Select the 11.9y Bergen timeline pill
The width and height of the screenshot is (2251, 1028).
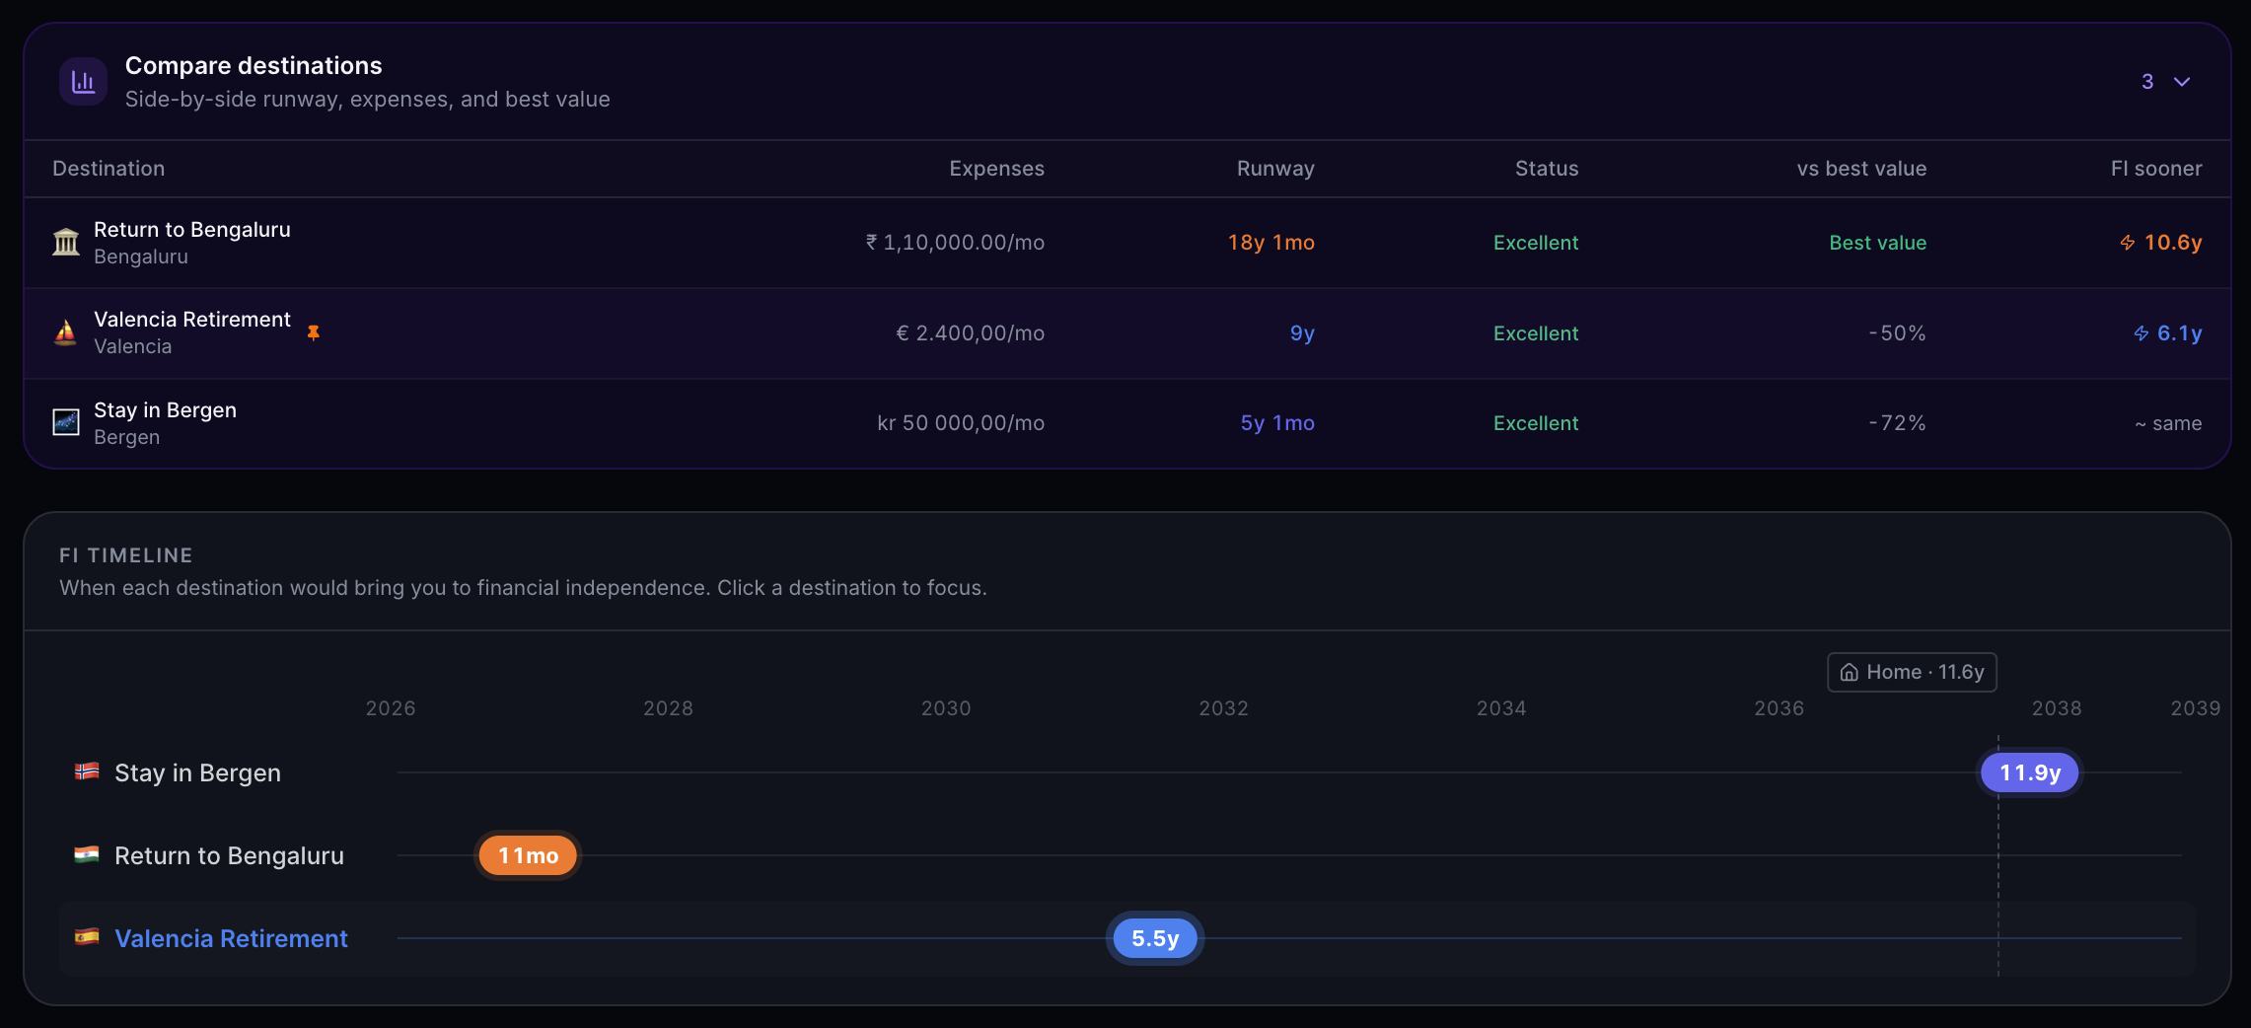pos(2030,772)
